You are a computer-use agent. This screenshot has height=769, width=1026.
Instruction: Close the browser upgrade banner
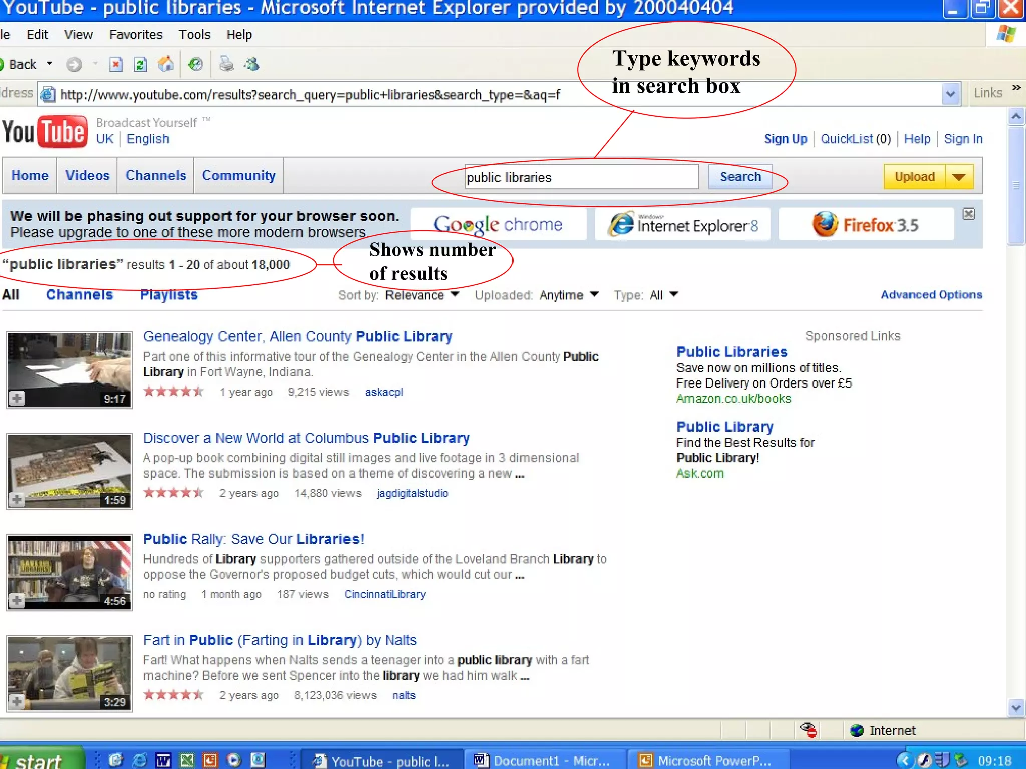(969, 214)
